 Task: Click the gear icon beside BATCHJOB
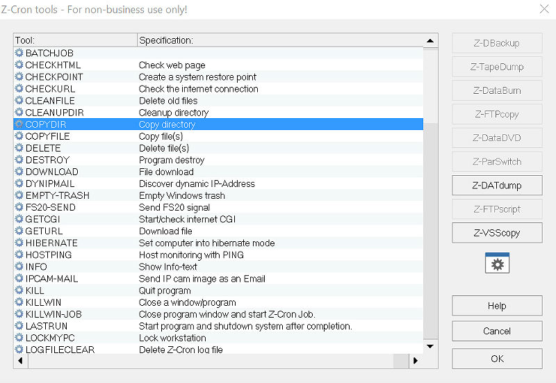19,53
